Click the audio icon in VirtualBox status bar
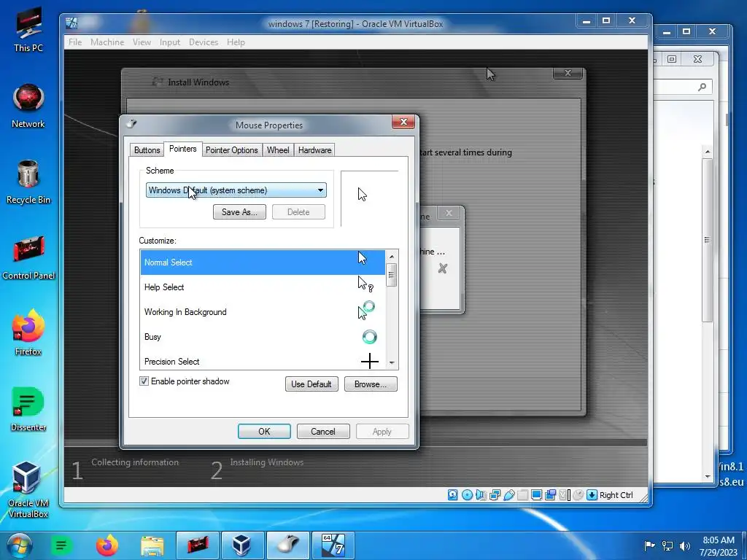Screen dimensions: 747x560 pos(481,495)
